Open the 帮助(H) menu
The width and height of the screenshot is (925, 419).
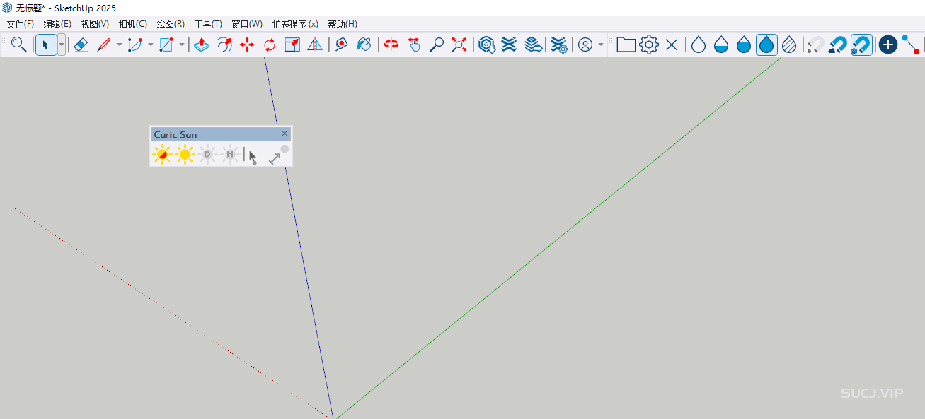tap(343, 24)
